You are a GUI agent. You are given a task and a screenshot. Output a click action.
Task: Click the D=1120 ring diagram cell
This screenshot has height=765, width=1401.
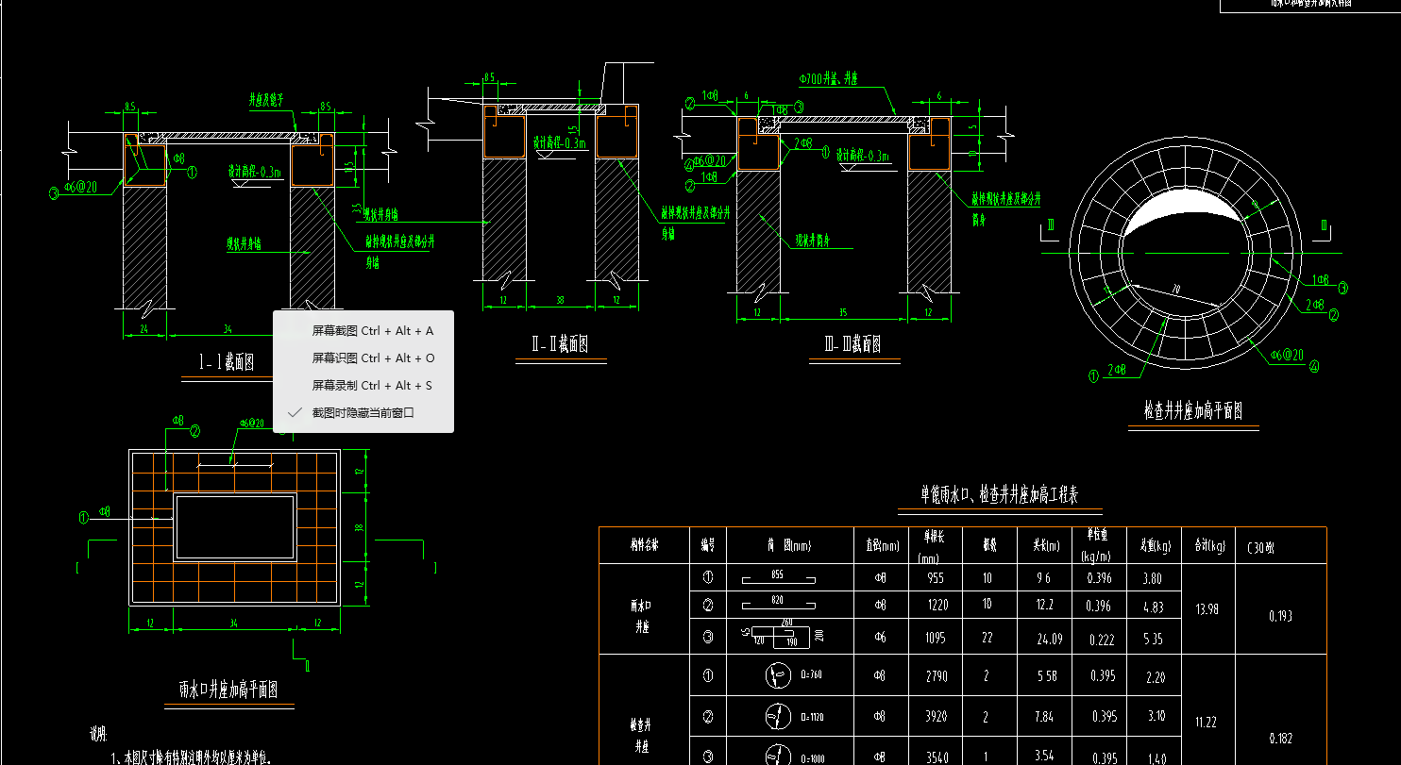coord(789,717)
